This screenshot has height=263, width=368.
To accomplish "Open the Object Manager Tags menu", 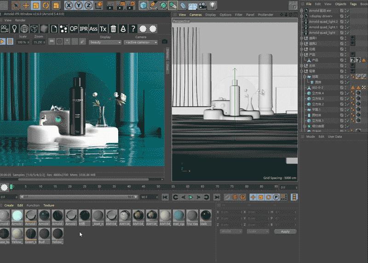I will pos(353,4).
